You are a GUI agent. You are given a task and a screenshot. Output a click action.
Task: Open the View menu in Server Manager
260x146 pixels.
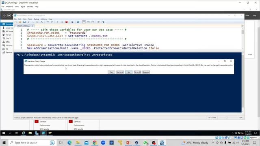point(247,15)
